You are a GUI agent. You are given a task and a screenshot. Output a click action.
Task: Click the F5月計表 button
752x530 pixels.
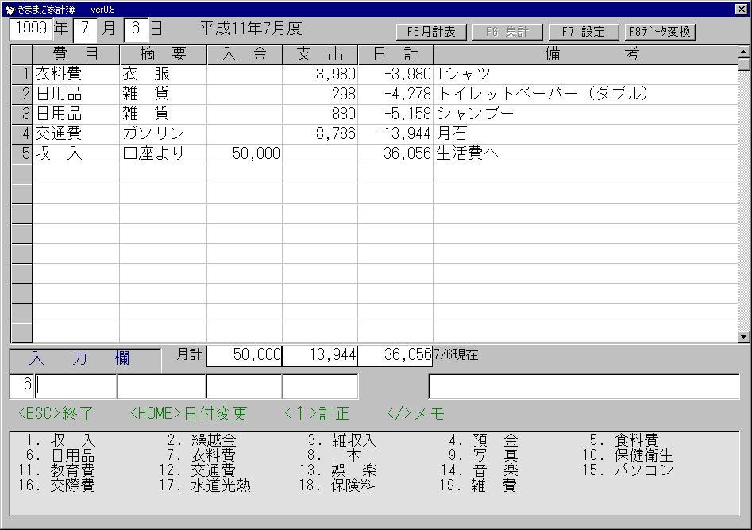click(x=431, y=32)
